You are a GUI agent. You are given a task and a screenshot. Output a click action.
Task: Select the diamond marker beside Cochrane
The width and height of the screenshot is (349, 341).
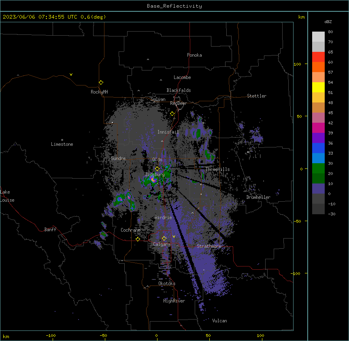(138, 239)
